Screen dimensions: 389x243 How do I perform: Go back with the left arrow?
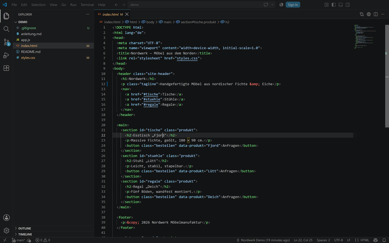pyautogui.click(x=116, y=5)
